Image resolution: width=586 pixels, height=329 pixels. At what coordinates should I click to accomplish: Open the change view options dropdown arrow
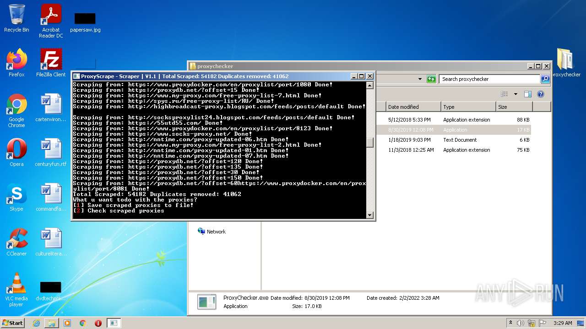(x=515, y=94)
